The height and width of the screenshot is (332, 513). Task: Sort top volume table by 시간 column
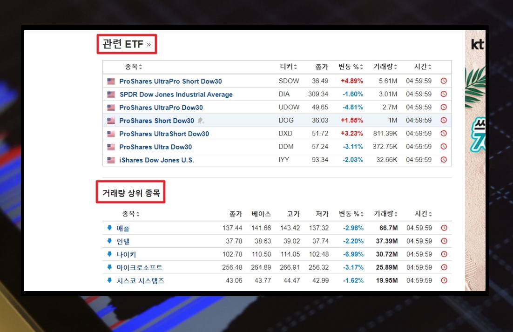click(x=423, y=214)
